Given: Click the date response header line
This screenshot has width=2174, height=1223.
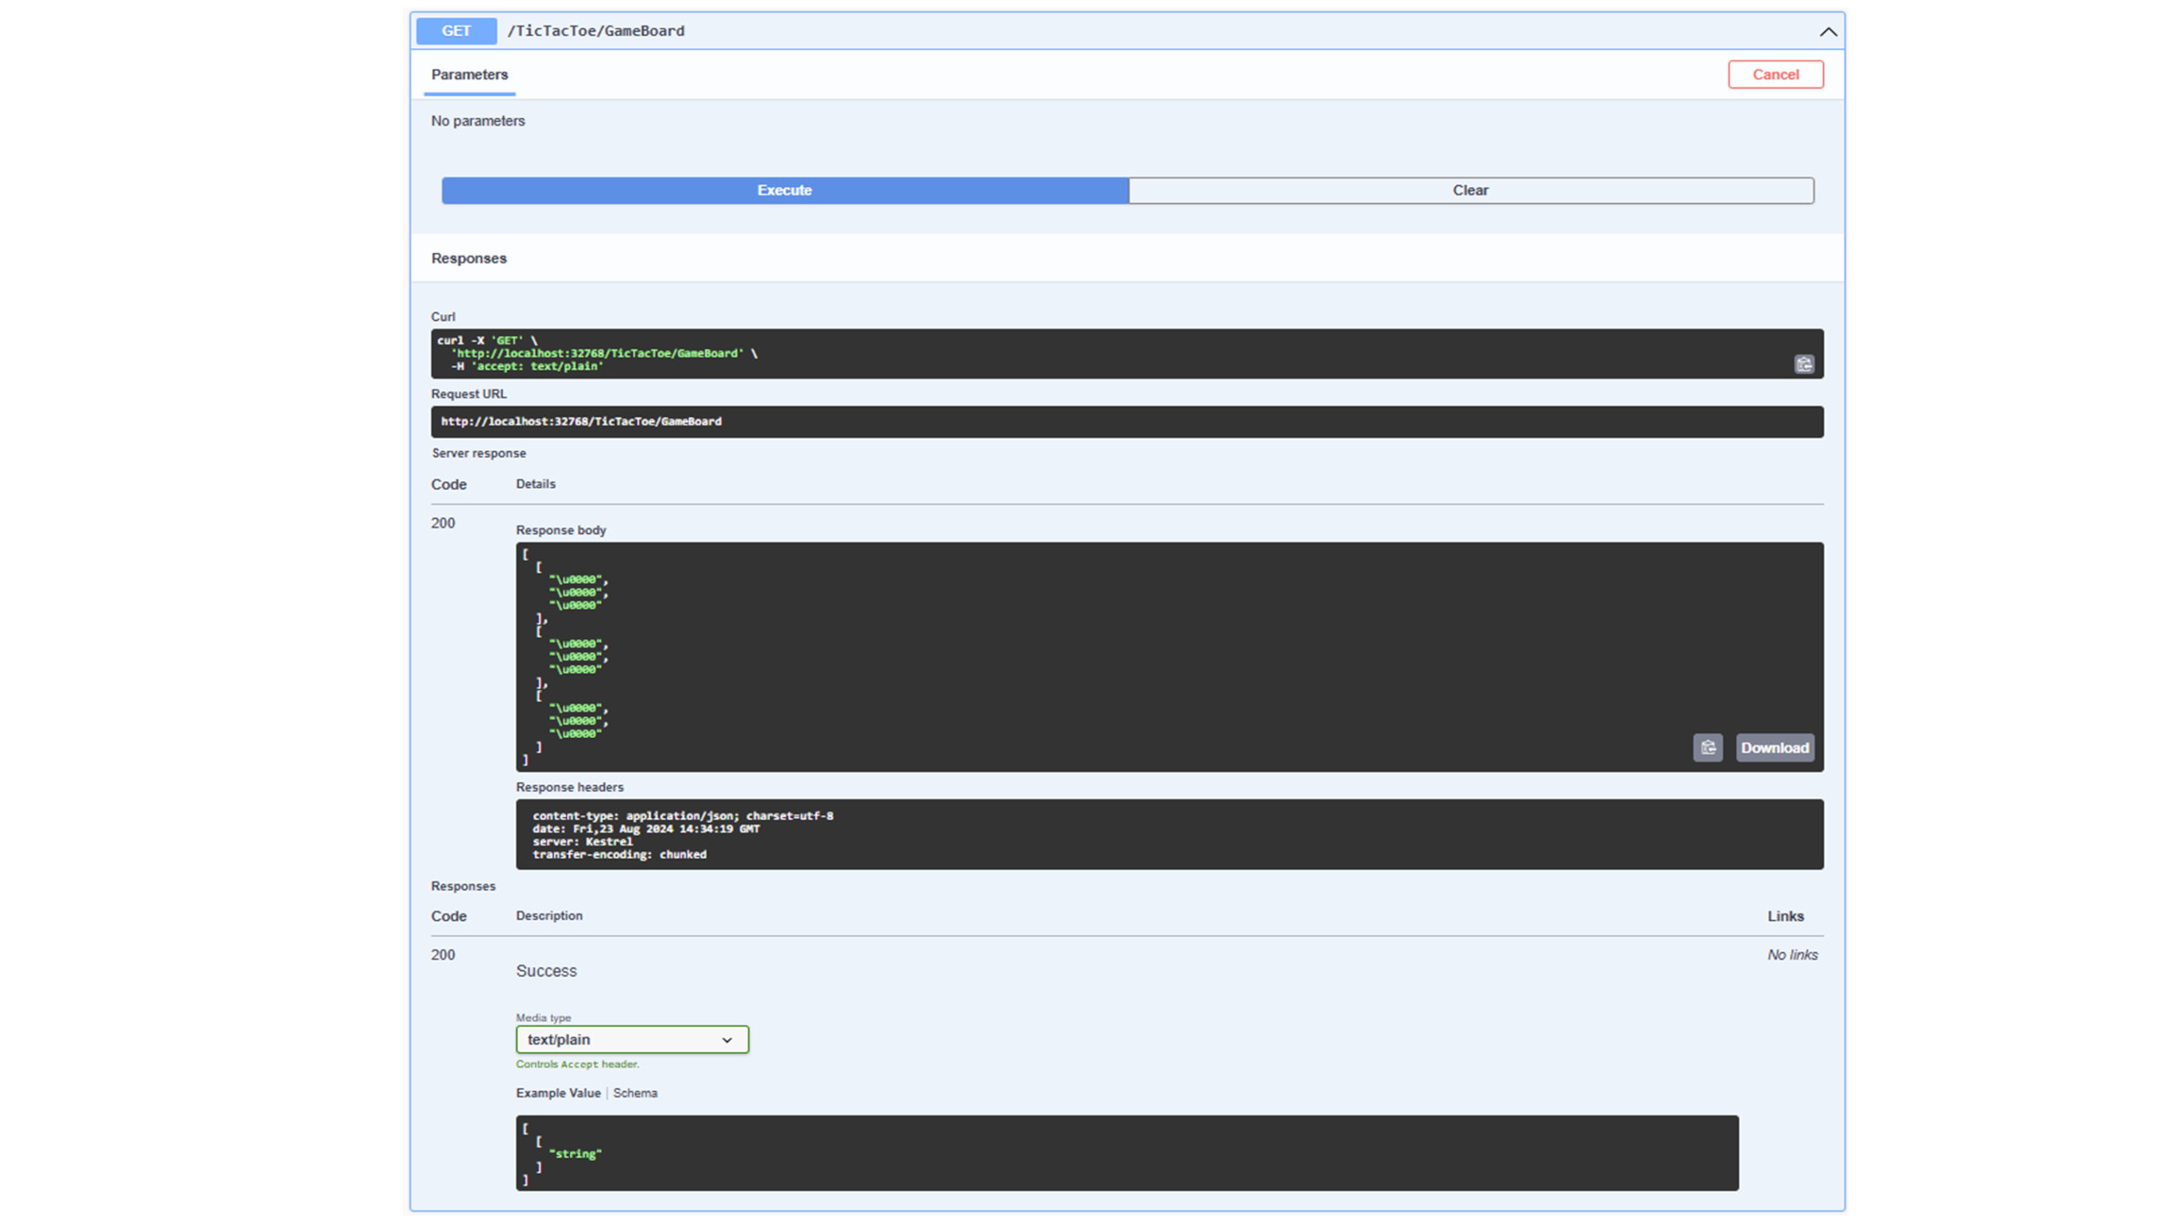Looking at the screenshot, I should pos(645,829).
